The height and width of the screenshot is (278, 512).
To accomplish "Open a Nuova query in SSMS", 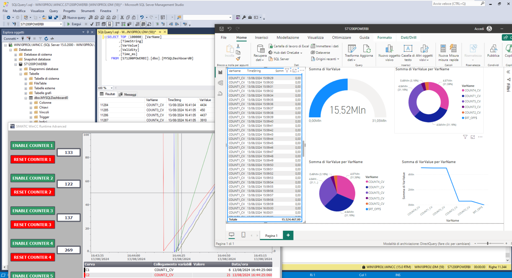I will coord(73,17).
